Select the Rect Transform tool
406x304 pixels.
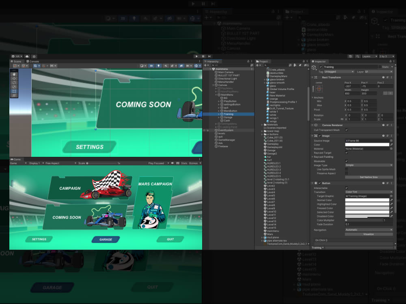coord(14,90)
